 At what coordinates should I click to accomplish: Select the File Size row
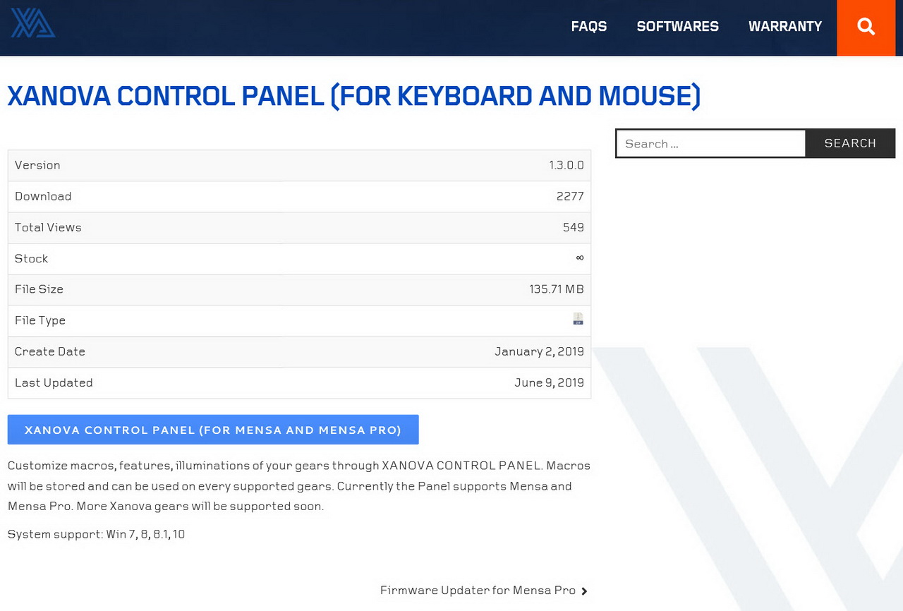click(299, 289)
